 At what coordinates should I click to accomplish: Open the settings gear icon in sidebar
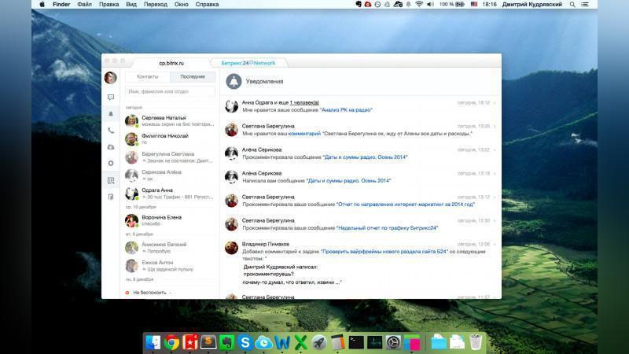tap(111, 163)
